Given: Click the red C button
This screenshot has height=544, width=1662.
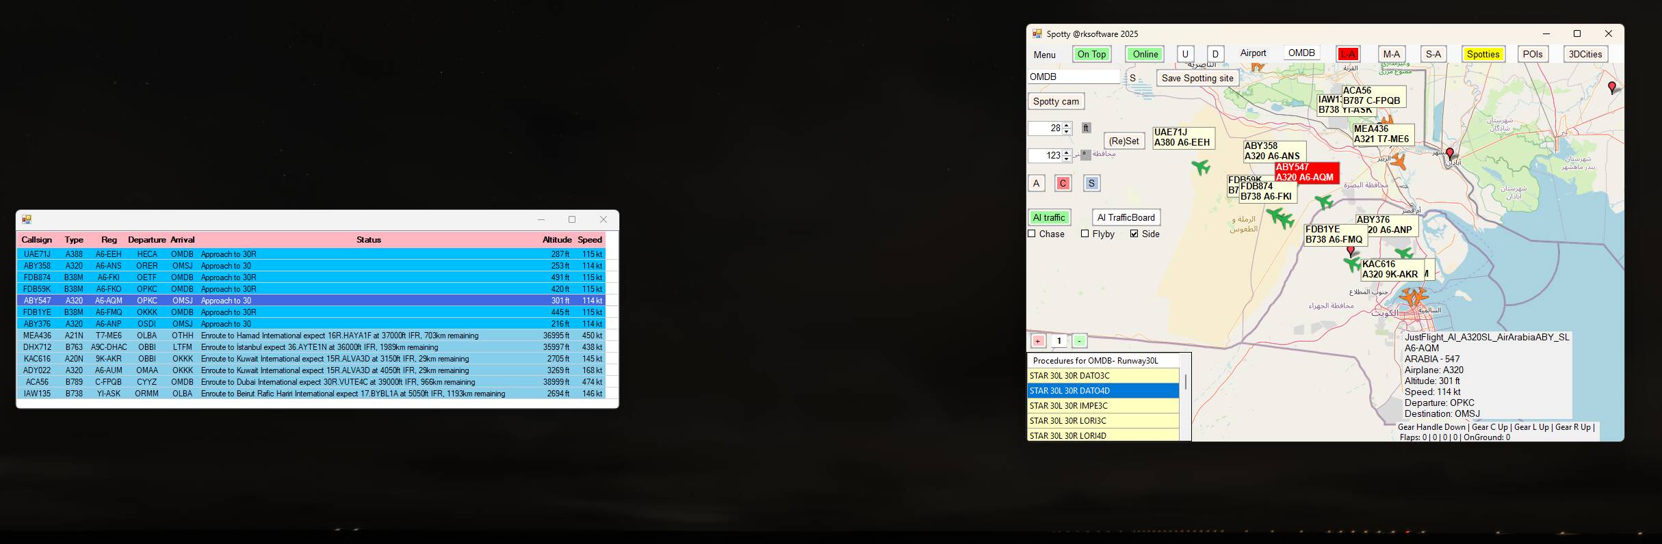Looking at the screenshot, I should (x=1063, y=183).
